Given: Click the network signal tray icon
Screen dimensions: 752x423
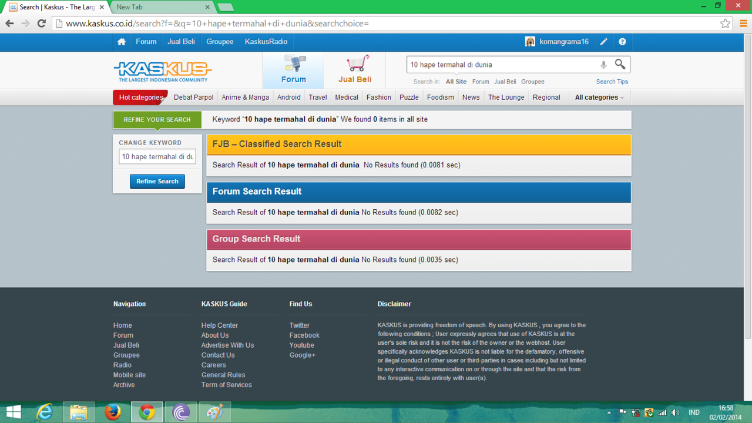Looking at the screenshot, I should [x=662, y=412].
